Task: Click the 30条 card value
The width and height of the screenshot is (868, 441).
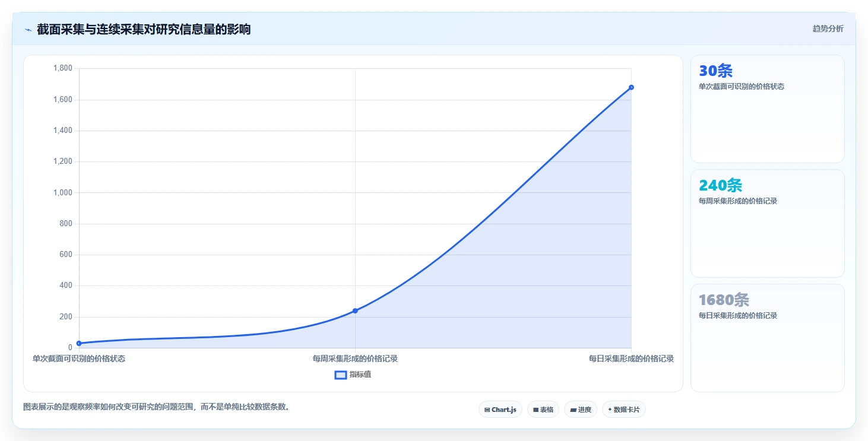Action: [x=716, y=71]
